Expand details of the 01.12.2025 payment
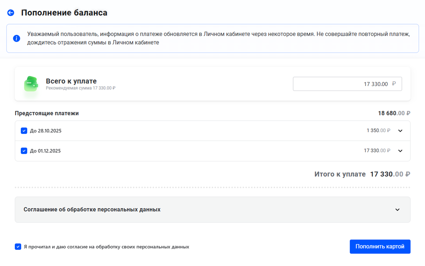Screen dimensions: 425x266 [x=400, y=151]
